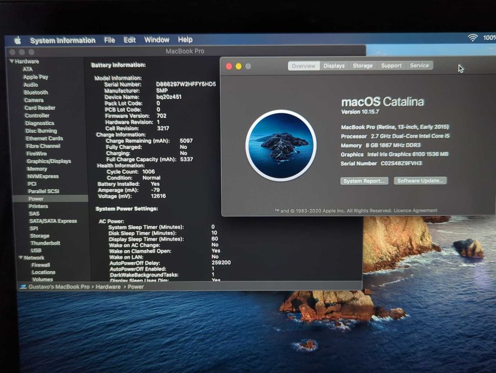The width and height of the screenshot is (496, 373).
Task: Click Hardware in the path bar
Action: click(108, 287)
